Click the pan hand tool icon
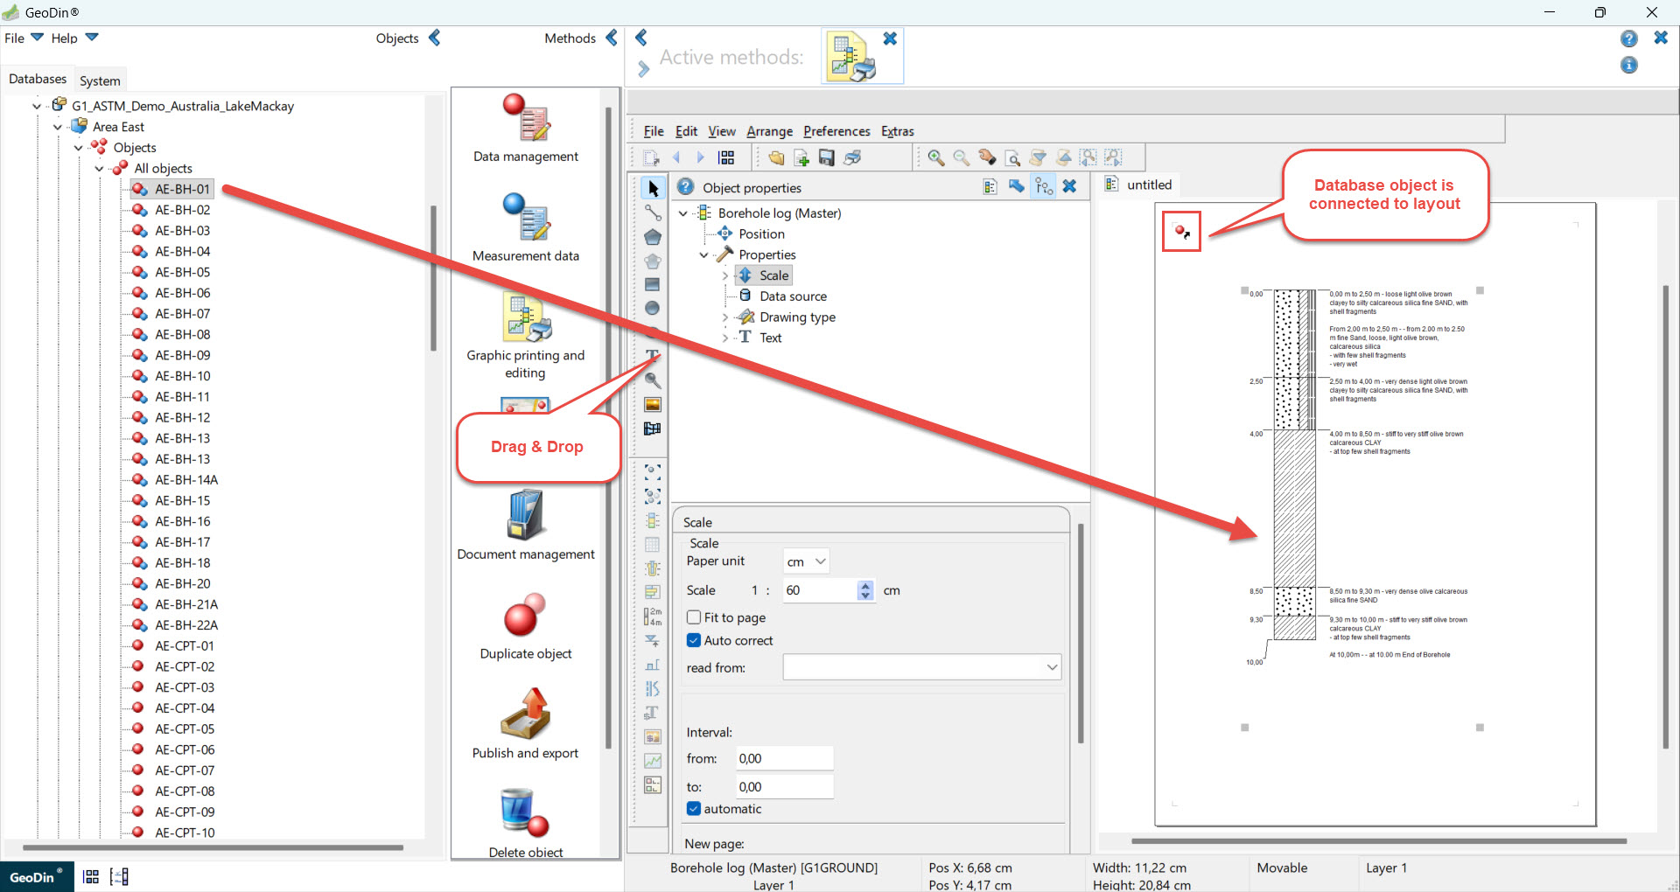 pos(987,157)
